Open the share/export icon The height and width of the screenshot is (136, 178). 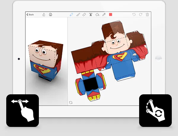click(44, 14)
